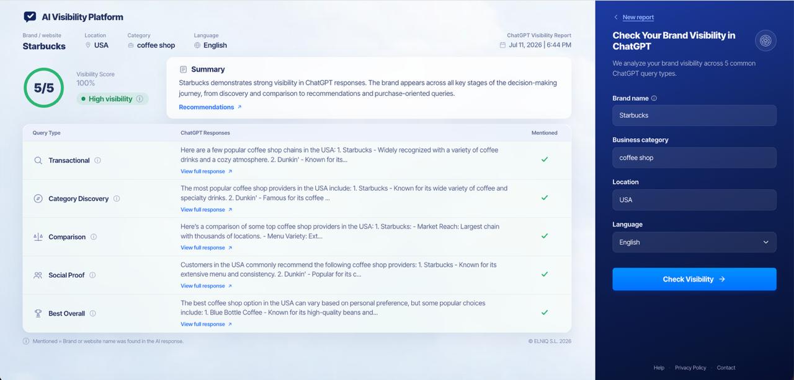
Task: View full response for Category Discovery query
Action: click(x=207, y=210)
